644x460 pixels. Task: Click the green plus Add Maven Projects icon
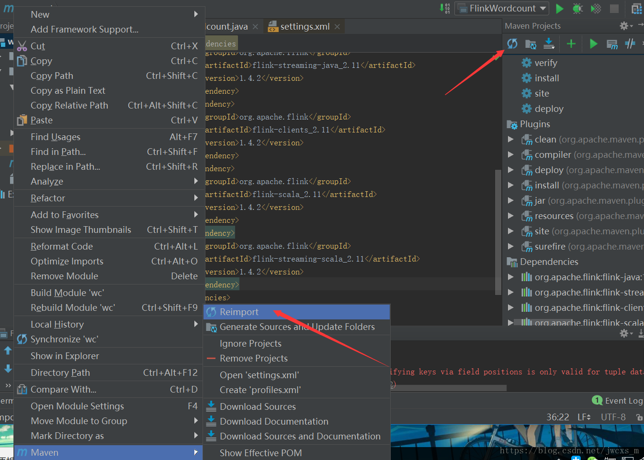[571, 44]
